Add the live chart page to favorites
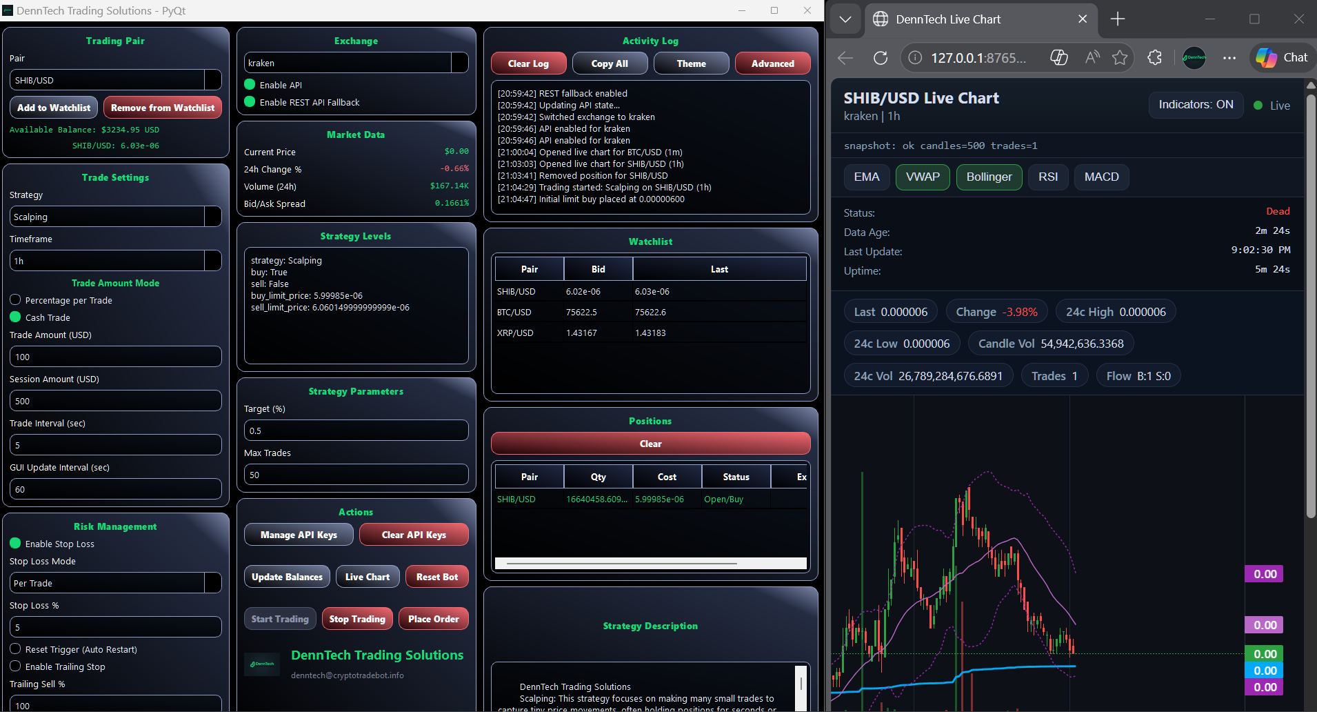 click(x=1120, y=58)
